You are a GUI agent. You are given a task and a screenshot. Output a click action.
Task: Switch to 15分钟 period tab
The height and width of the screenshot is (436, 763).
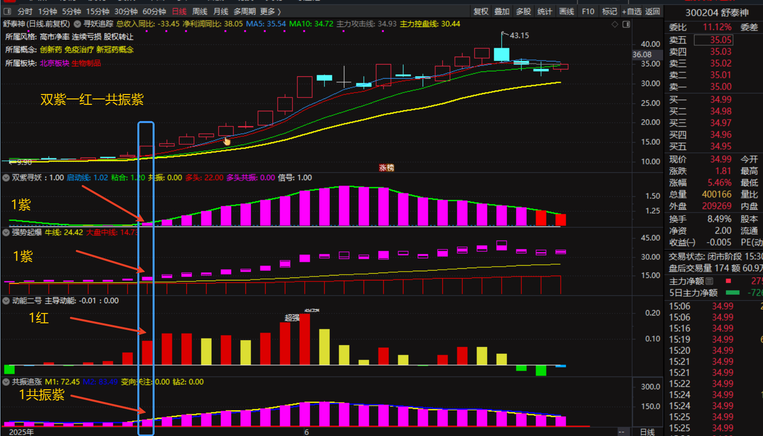(97, 11)
